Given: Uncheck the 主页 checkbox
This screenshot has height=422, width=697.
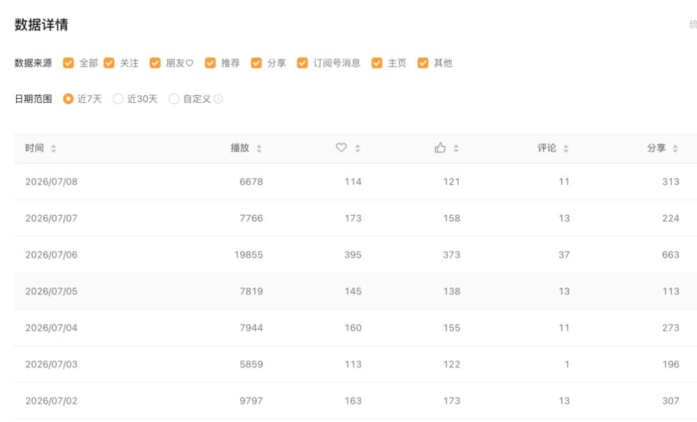Looking at the screenshot, I should coord(377,63).
